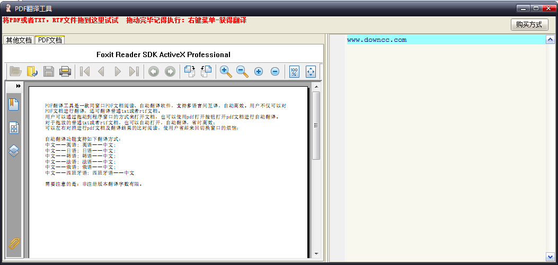Fit page to window
Viewport: 558px width, 265px height.
tap(311, 71)
